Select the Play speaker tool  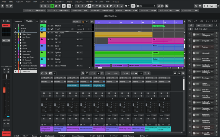(118, 6)
